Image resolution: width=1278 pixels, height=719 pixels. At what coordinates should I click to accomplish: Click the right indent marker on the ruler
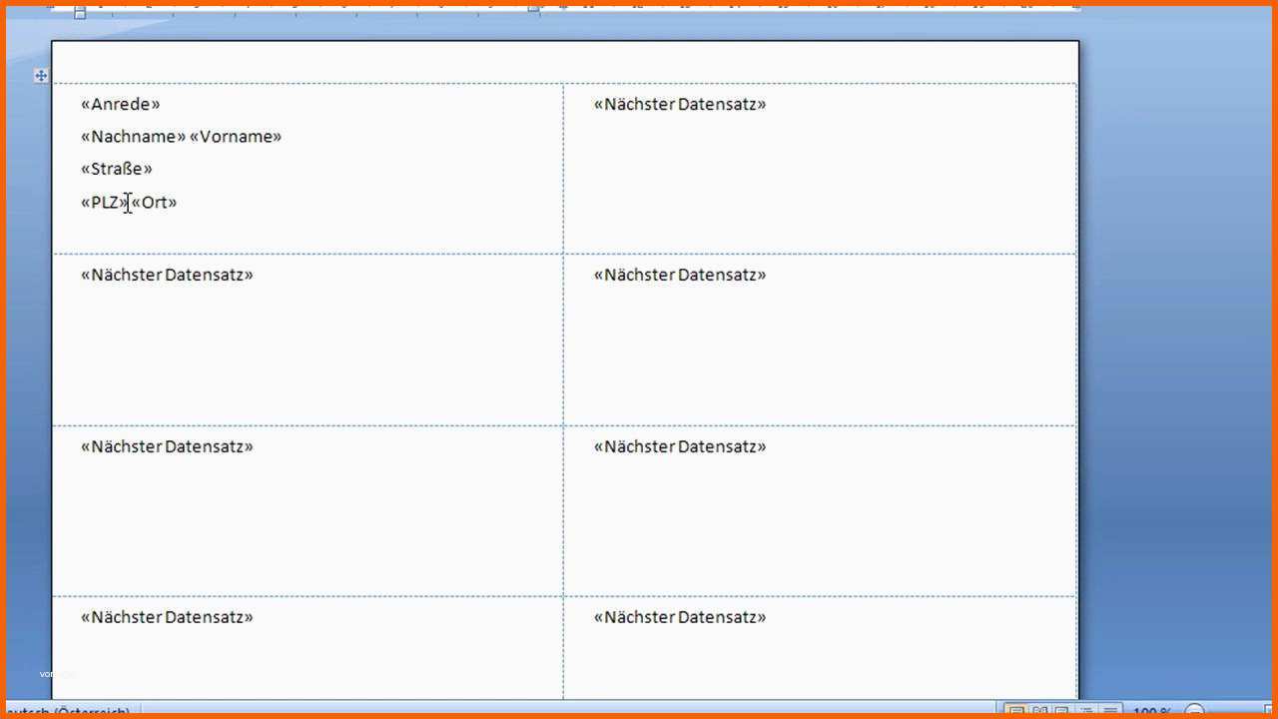[x=533, y=8]
